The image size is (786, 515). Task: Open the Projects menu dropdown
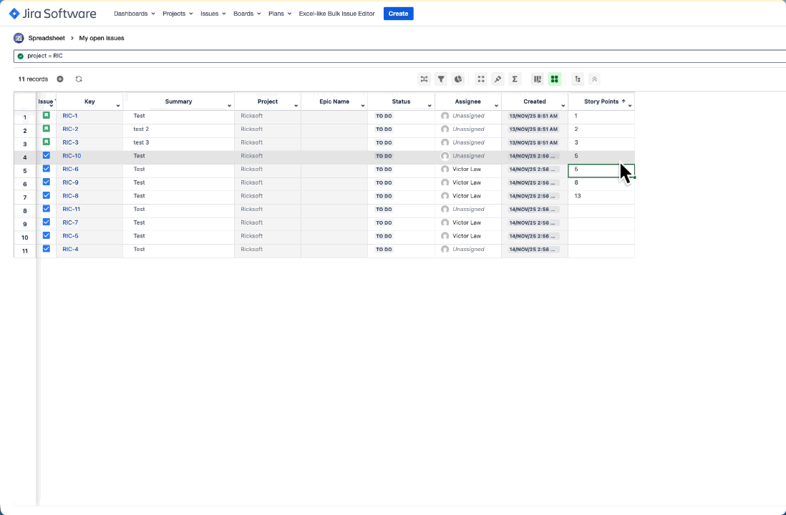pyautogui.click(x=177, y=13)
